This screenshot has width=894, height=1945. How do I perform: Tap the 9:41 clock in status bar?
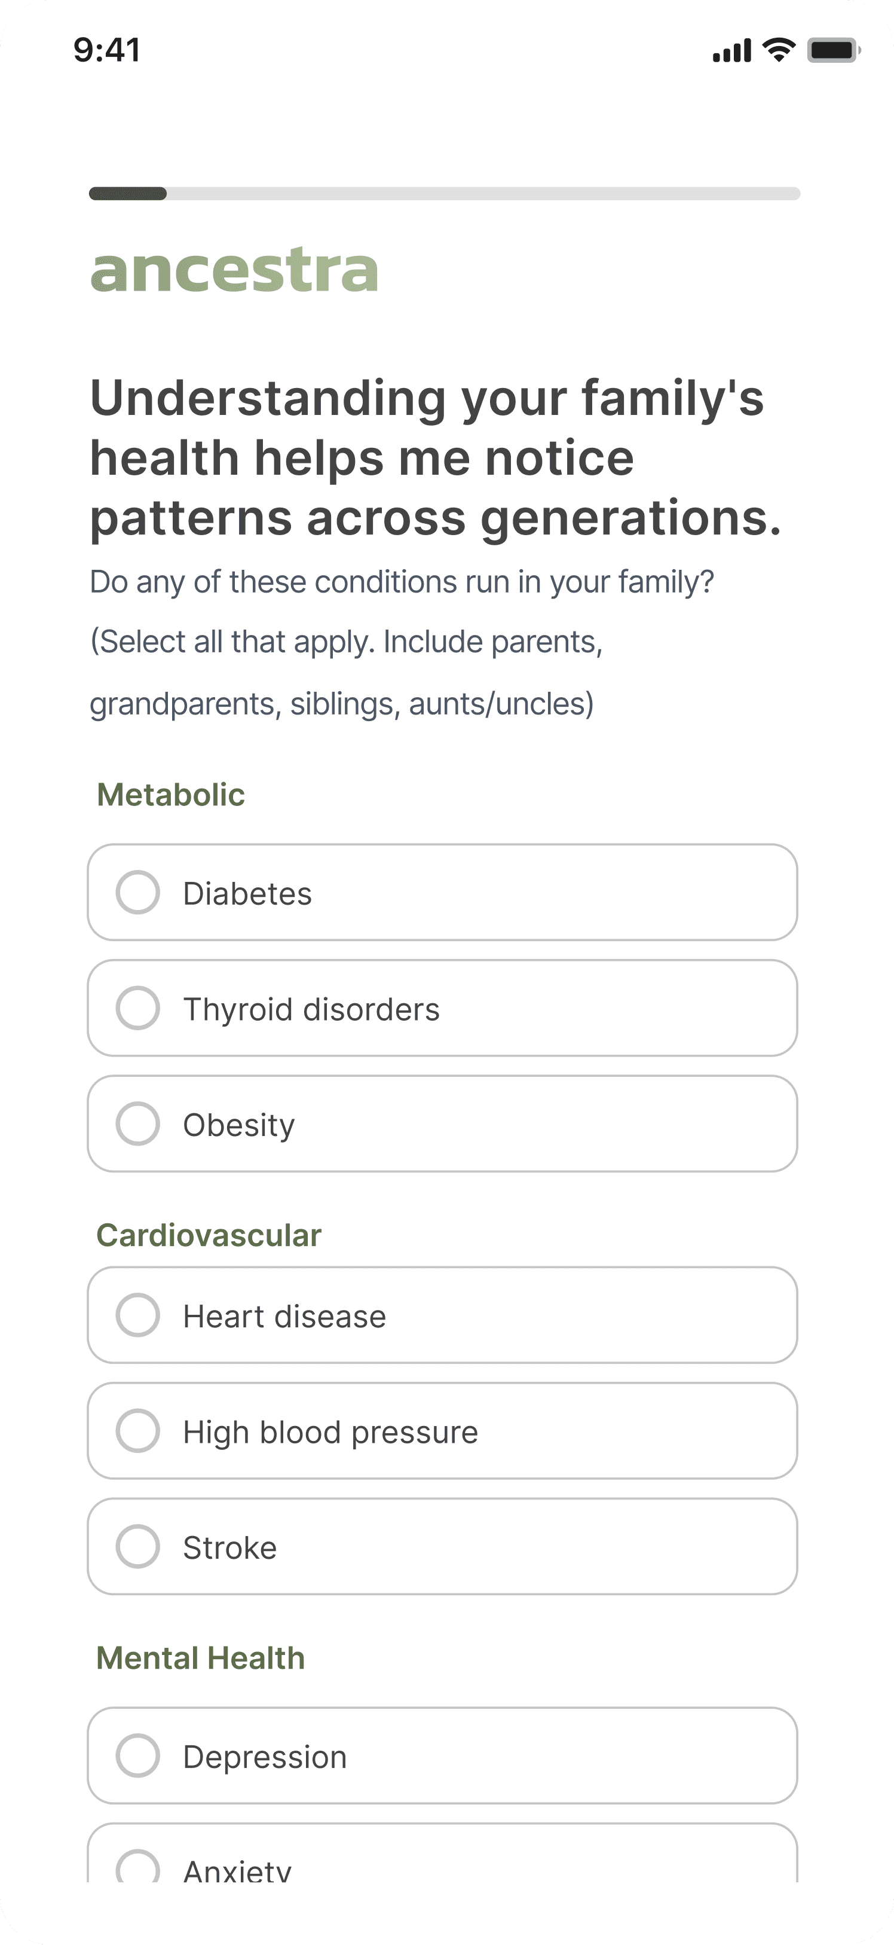pos(106,50)
